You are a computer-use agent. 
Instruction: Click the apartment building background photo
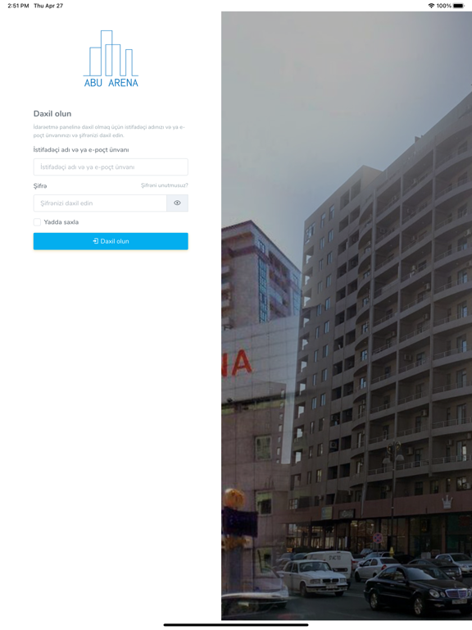point(347,315)
